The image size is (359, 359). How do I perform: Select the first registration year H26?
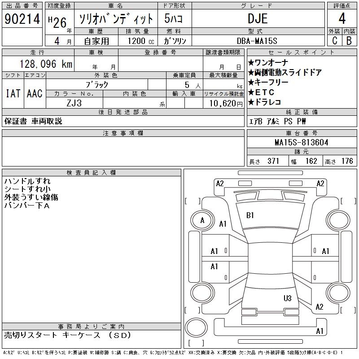(57, 22)
